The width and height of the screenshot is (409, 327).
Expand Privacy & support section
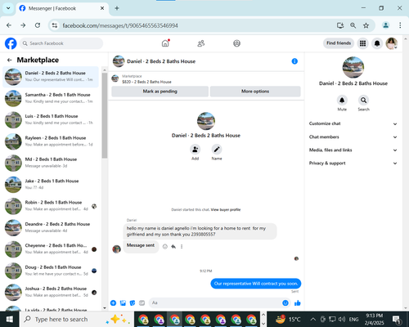(353, 163)
